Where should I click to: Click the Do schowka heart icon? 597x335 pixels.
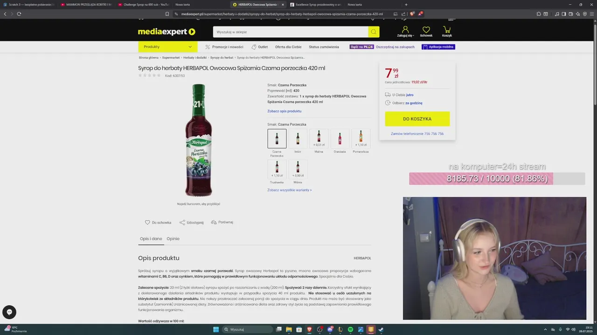coord(147,222)
